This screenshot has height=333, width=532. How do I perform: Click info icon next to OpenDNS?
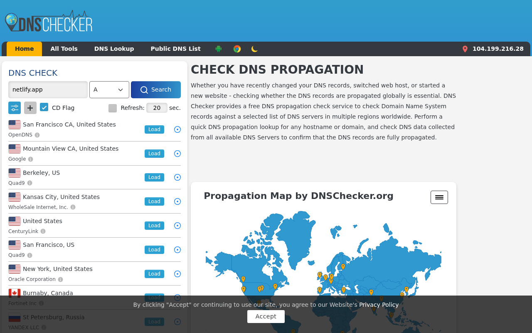coord(37,135)
